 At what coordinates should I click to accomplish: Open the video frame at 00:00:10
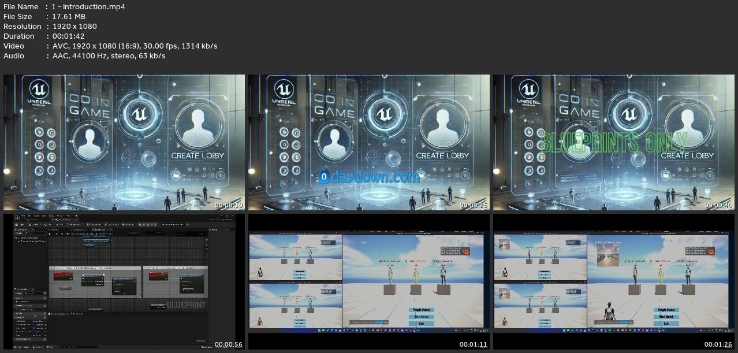coord(124,142)
